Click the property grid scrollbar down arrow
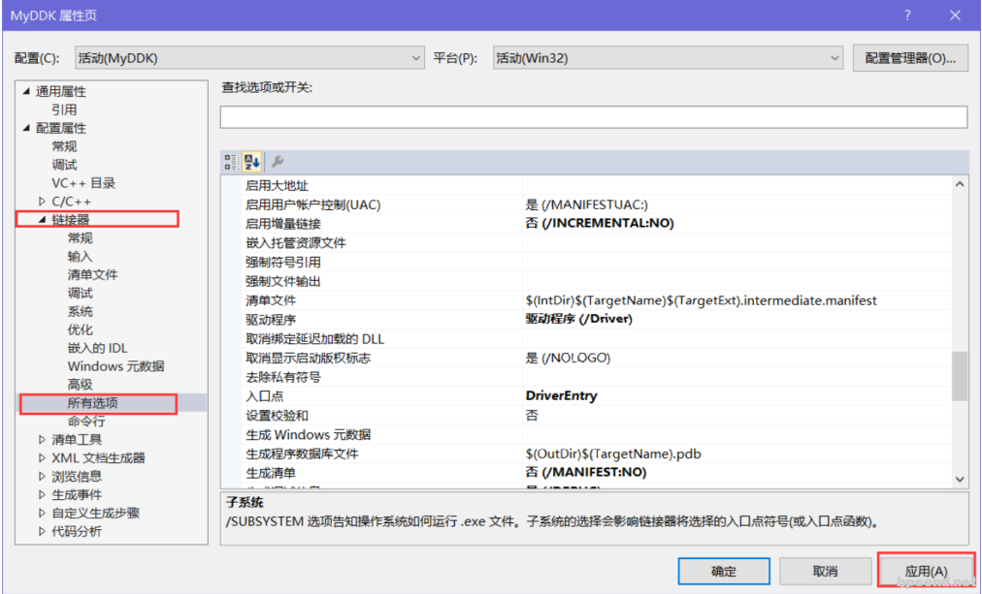 coord(960,480)
